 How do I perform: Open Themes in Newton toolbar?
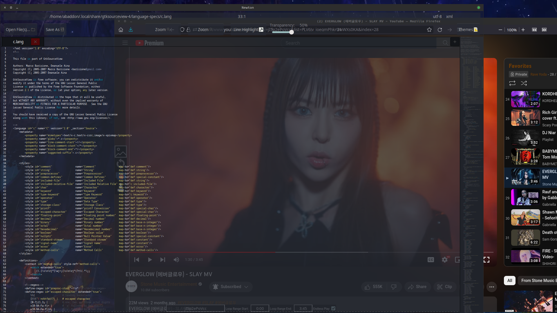click(x=468, y=30)
